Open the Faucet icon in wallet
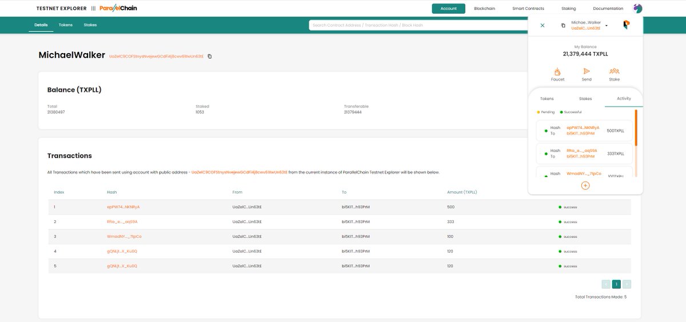The width and height of the screenshot is (686, 322). point(557,71)
